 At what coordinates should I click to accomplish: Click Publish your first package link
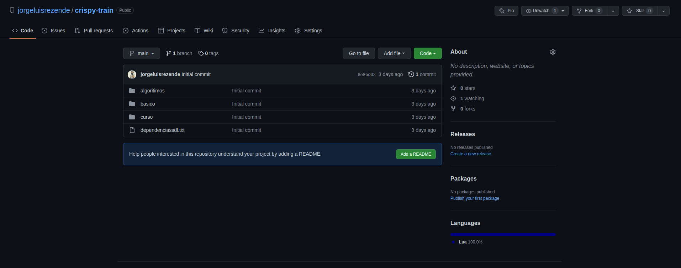pos(475,198)
